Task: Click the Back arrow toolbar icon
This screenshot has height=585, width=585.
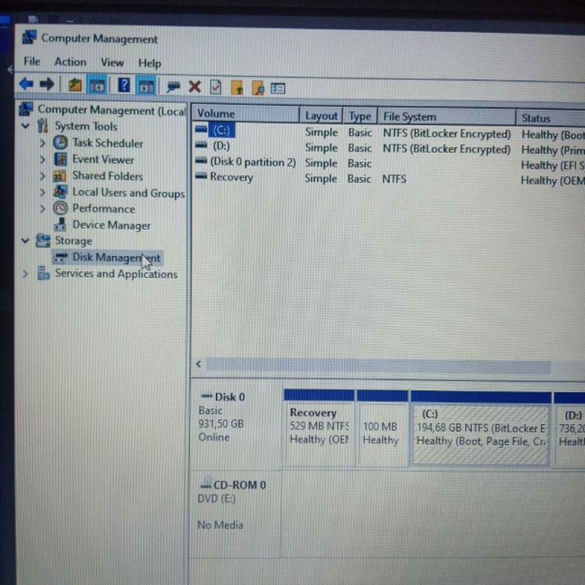Action: pos(26,85)
